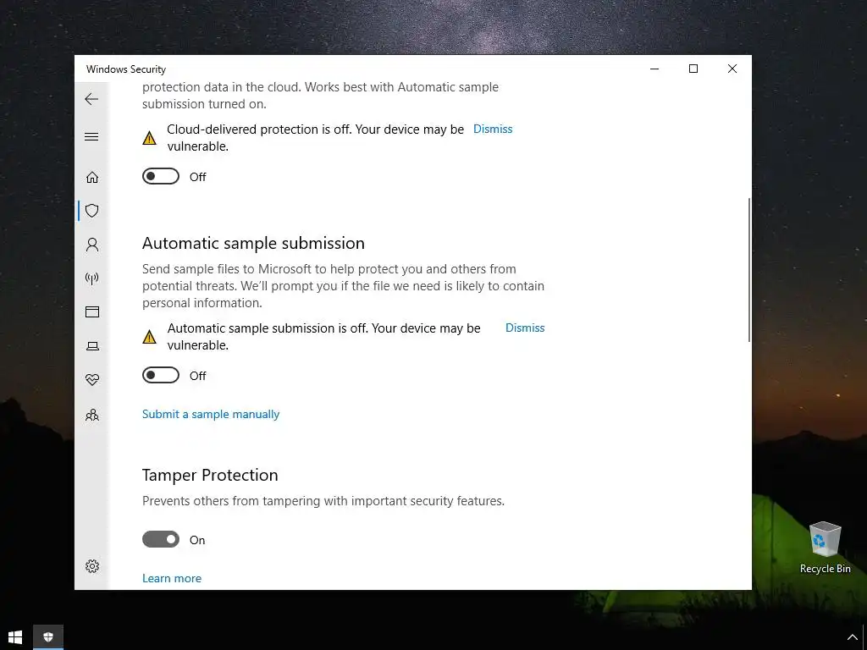Viewport: 867px width, 650px height.
Task: Select Virus & threat protection shield icon
Action: [91, 211]
